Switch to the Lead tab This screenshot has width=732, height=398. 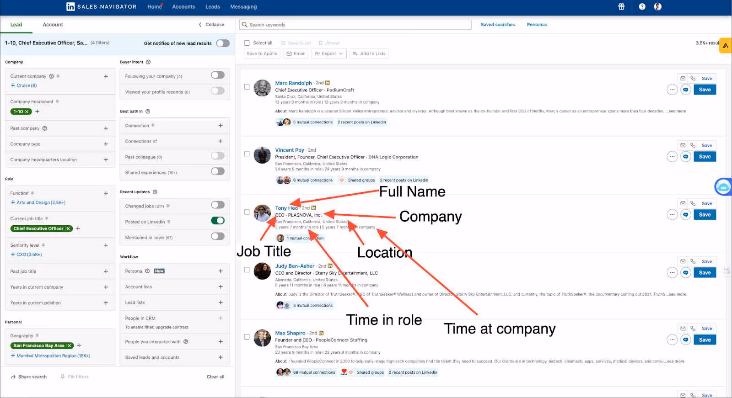pos(16,25)
